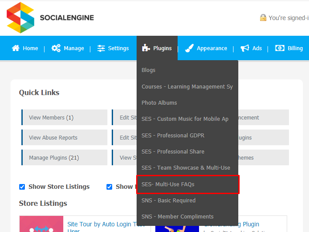The image size is (309, 232).
Task: Select Courses - Learning Management System plugin
Action: (x=187, y=87)
